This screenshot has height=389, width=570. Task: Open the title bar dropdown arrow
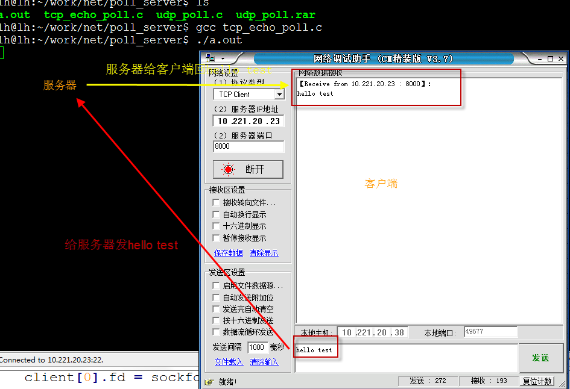click(223, 58)
